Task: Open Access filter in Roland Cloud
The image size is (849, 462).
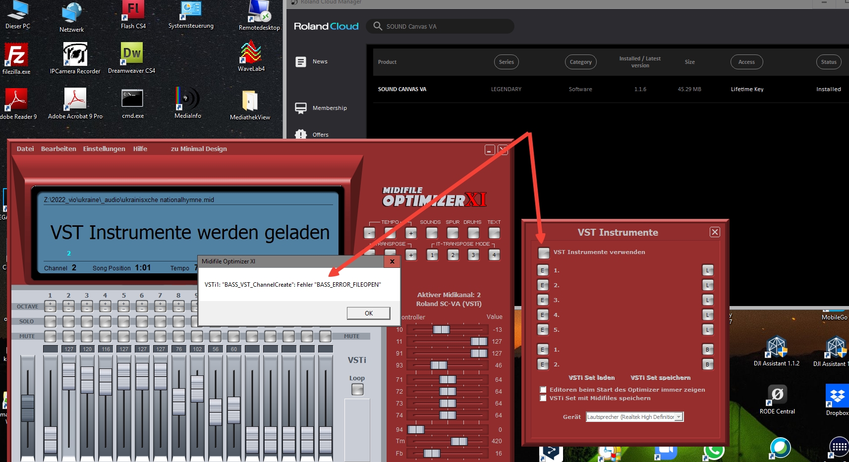Action: (x=746, y=62)
